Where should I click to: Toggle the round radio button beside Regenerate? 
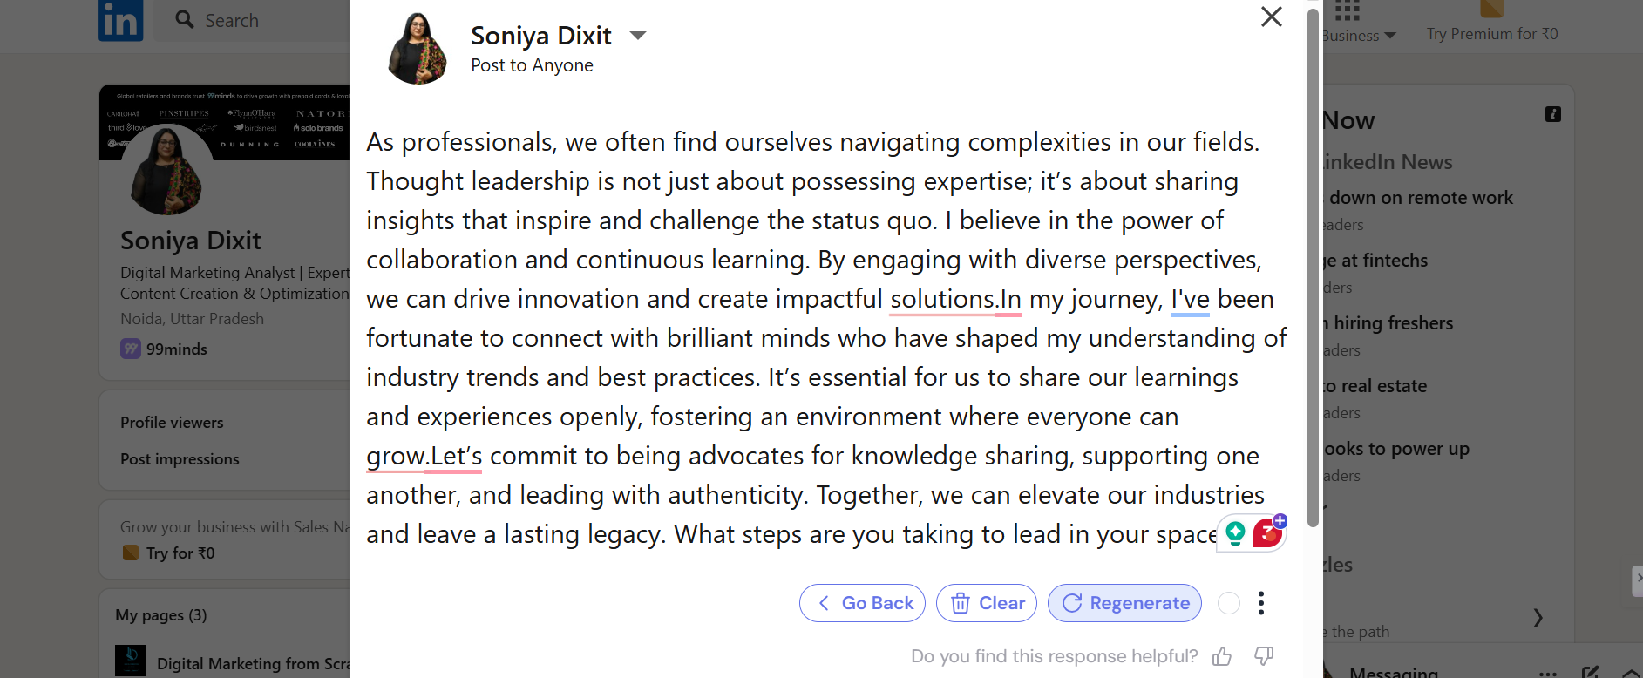(1229, 603)
